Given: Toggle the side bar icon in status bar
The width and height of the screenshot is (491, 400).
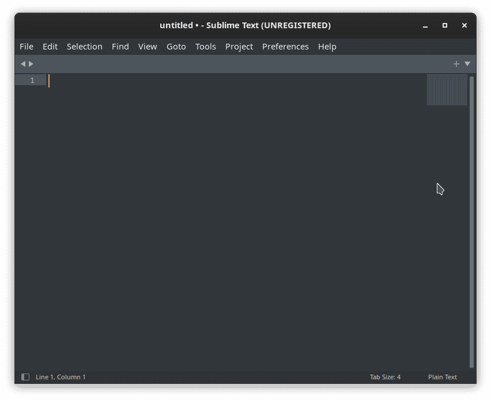Looking at the screenshot, I should pyautogui.click(x=25, y=377).
